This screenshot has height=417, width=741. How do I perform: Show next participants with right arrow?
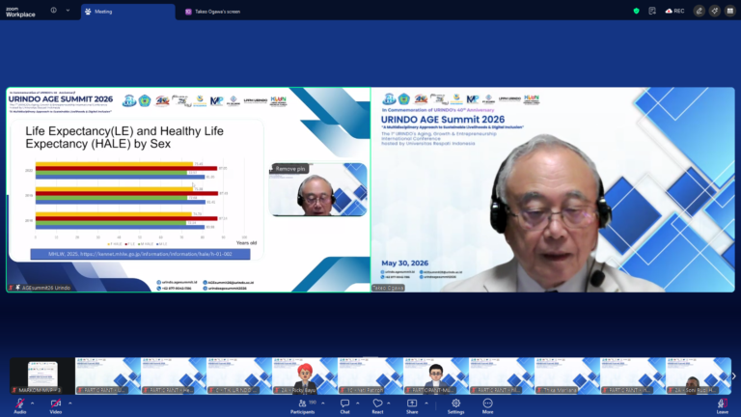click(x=734, y=376)
